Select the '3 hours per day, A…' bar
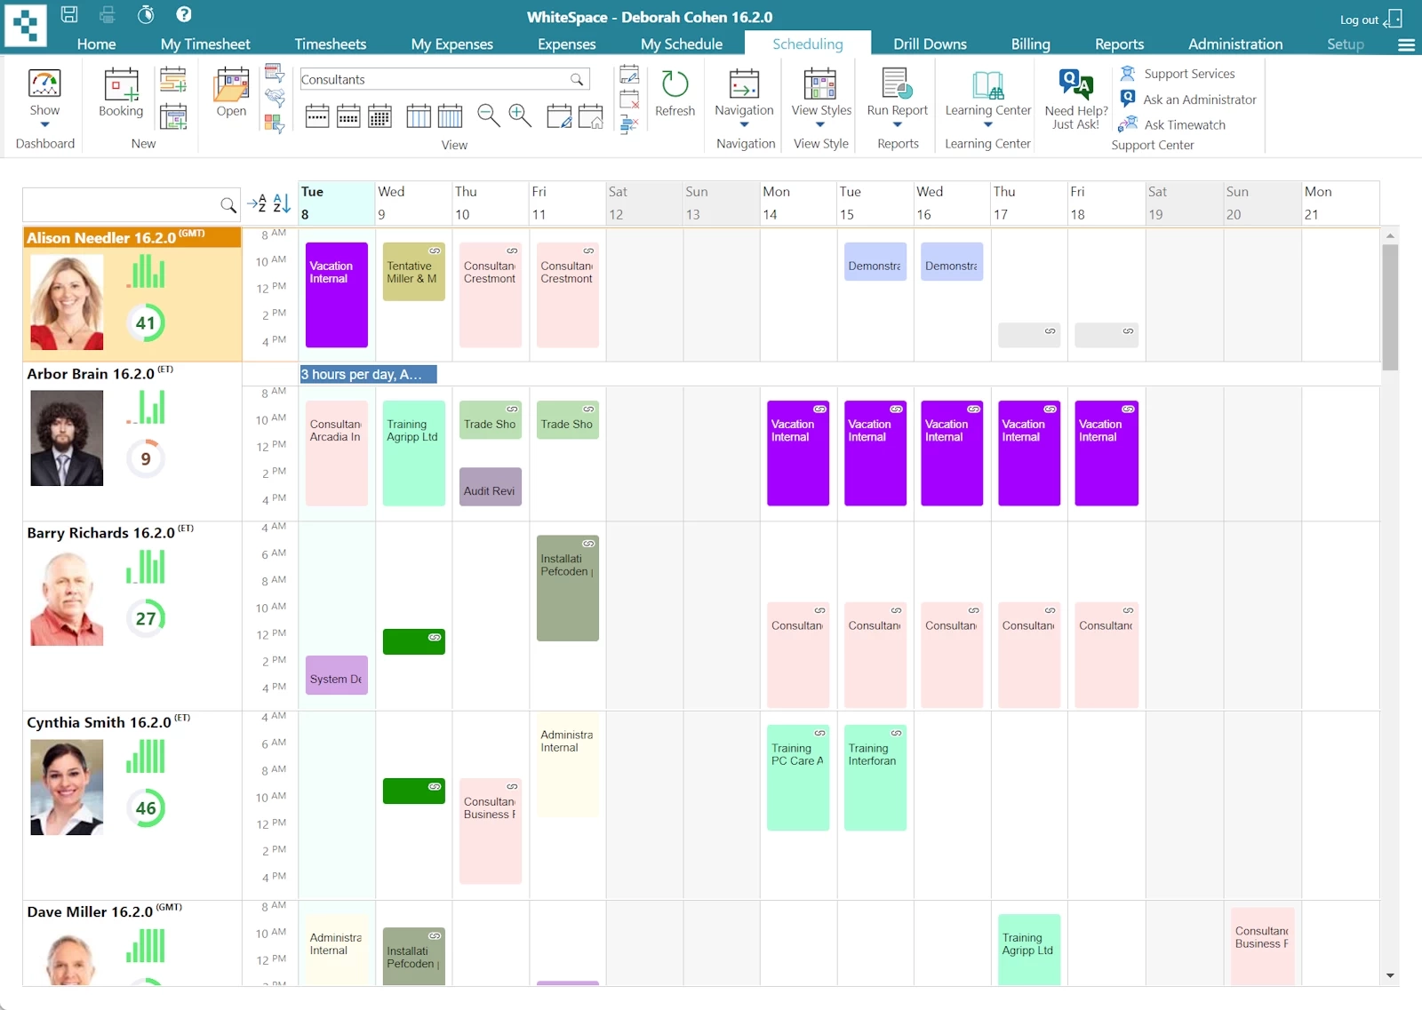1422x1010 pixels. click(368, 375)
